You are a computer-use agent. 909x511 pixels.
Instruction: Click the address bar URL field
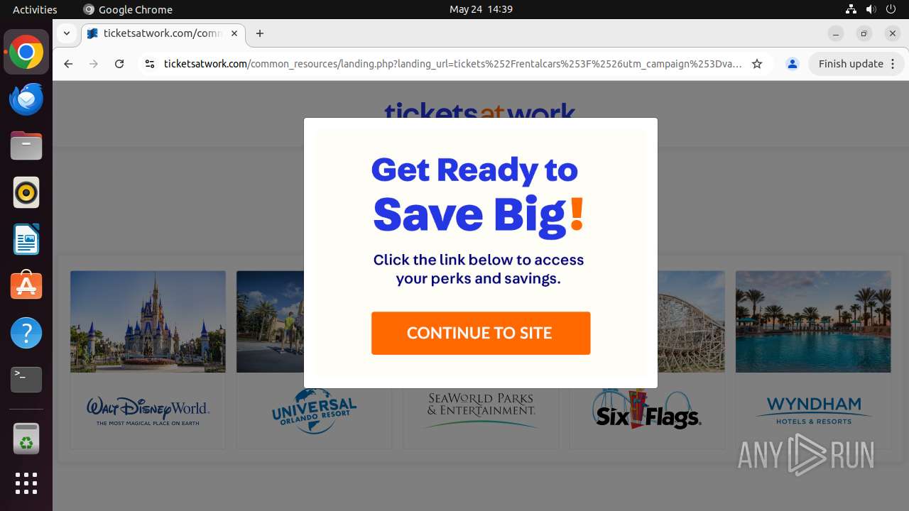pos(452,64)
